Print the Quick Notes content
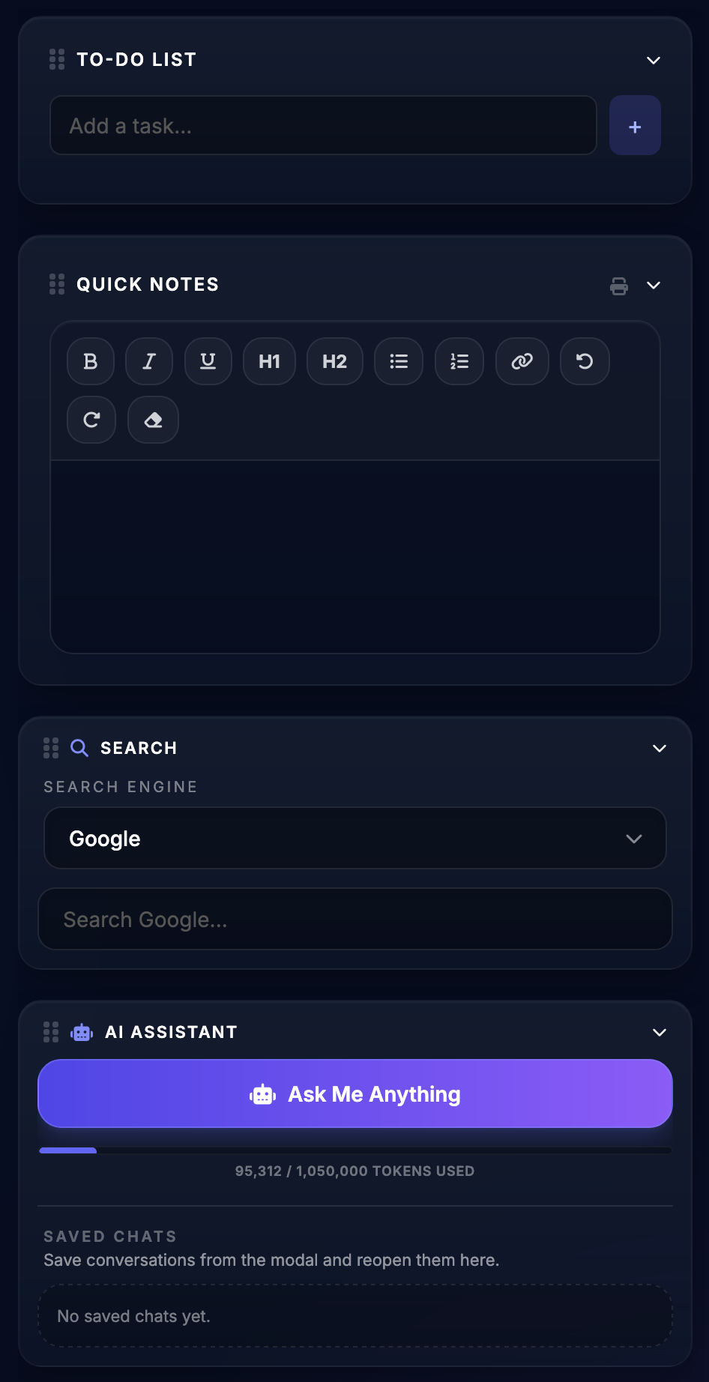The width and height of the screenshot is (709, 1382). (618, 286)
